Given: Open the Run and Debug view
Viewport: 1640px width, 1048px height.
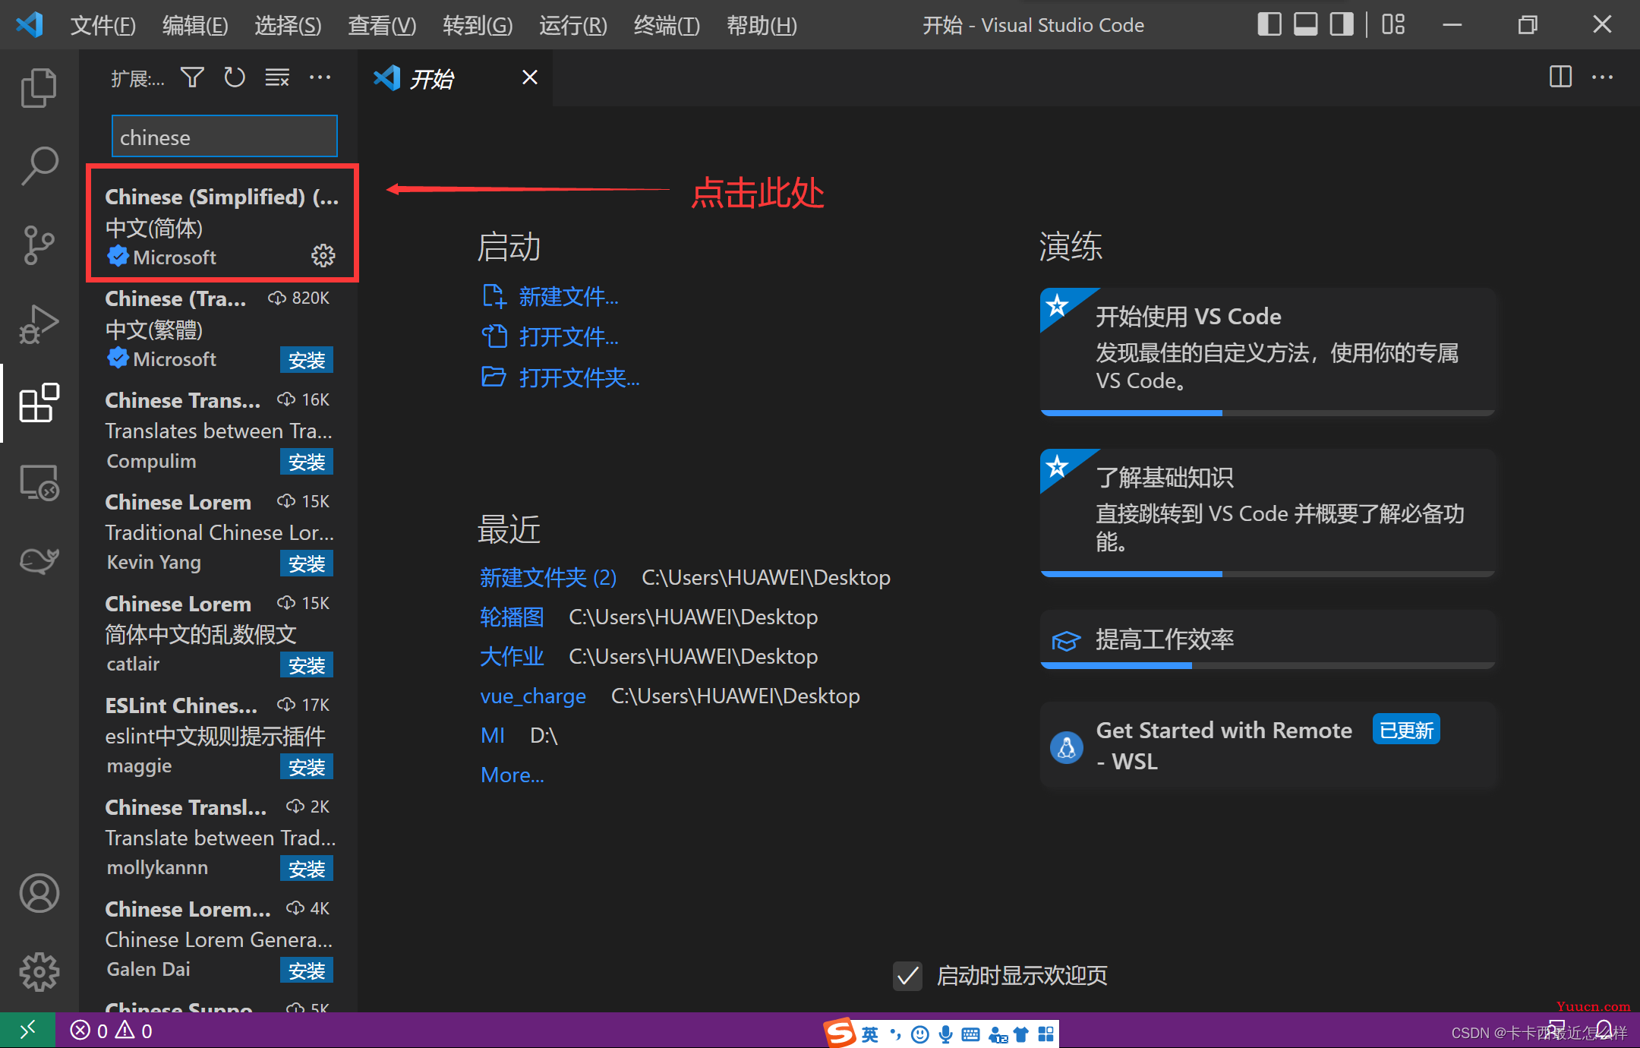Looking at the screenshot, I should pyautogui.click(x=39, y=324).
